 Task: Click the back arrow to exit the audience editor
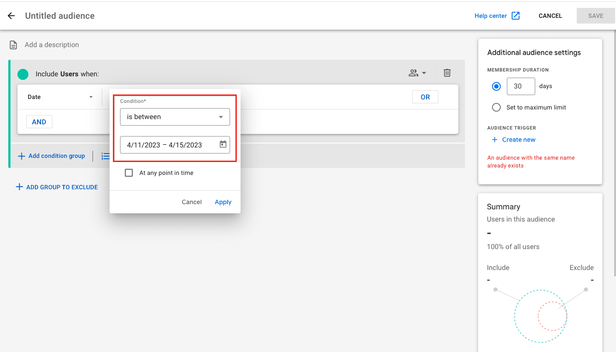11,16
